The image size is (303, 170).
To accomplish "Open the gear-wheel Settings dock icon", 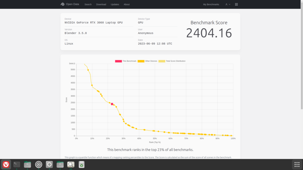I will (x=39, y=164).
